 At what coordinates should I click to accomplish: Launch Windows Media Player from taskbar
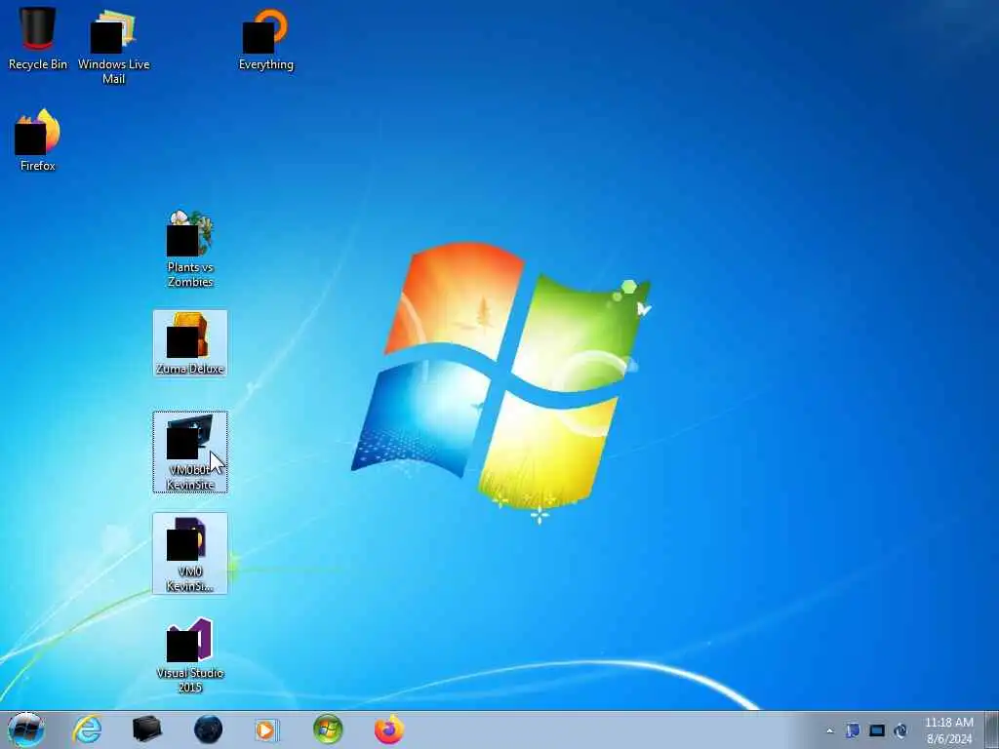(x=266, y=729)
